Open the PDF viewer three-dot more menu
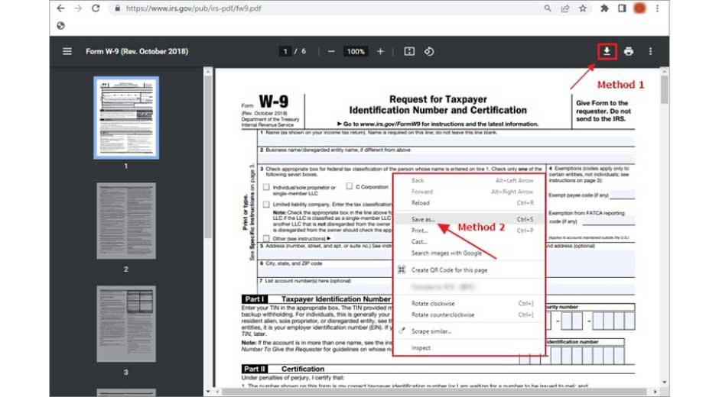The height and width of the screenshot is (397, 719). [x=651, y=51]
